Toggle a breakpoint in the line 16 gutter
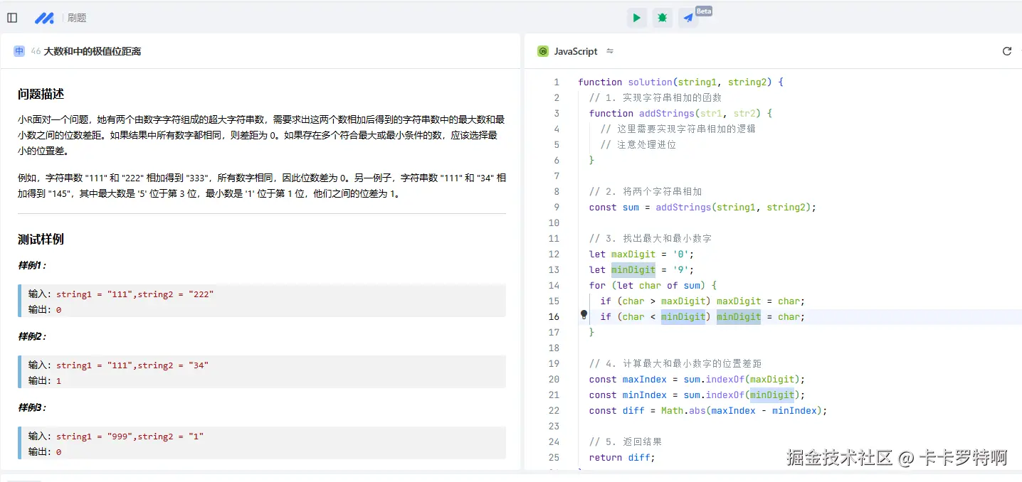 point(584,316)
